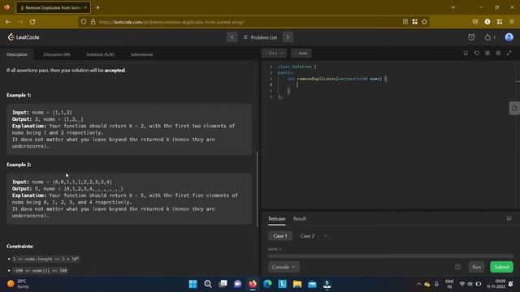Image resolution: width=520 pixels, height=292 pixels.
Task: Open File Explorer from taskbar
Action: 297,284
